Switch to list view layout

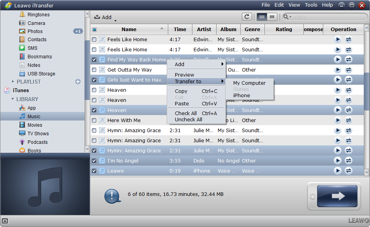pos(262,17)
